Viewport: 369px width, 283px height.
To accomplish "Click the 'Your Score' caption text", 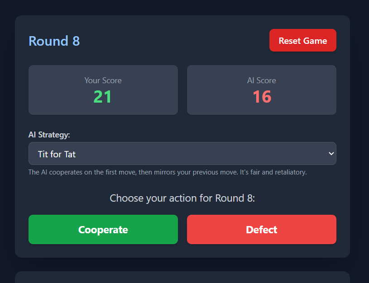I will pyautogui.click(x=103, y=80).
